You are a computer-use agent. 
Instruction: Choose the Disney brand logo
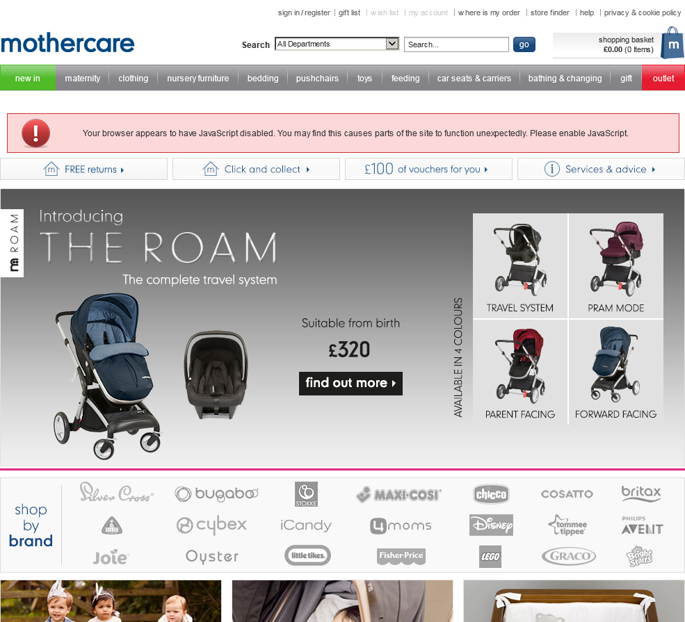[x=491, y=525]
